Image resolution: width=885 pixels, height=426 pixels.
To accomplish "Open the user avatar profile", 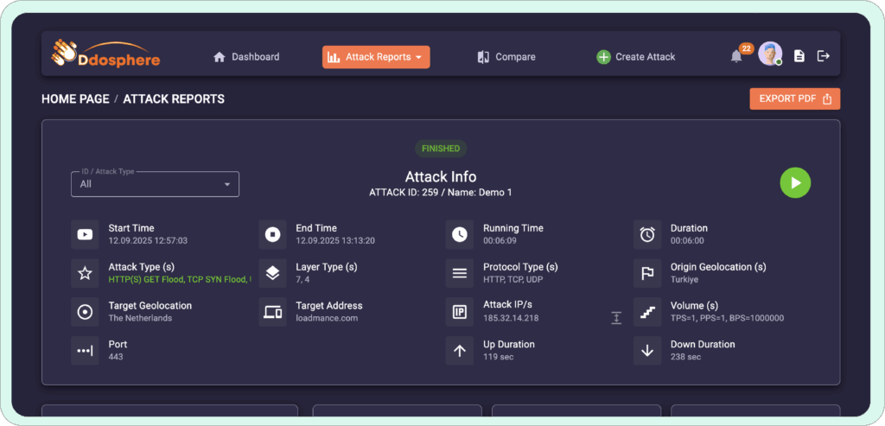I will [x=769, y=54].
